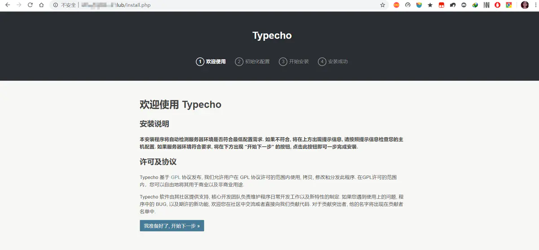Click the 许可及协议 heading
This screenshot has height=250, width=539.
tap(158, 162)
